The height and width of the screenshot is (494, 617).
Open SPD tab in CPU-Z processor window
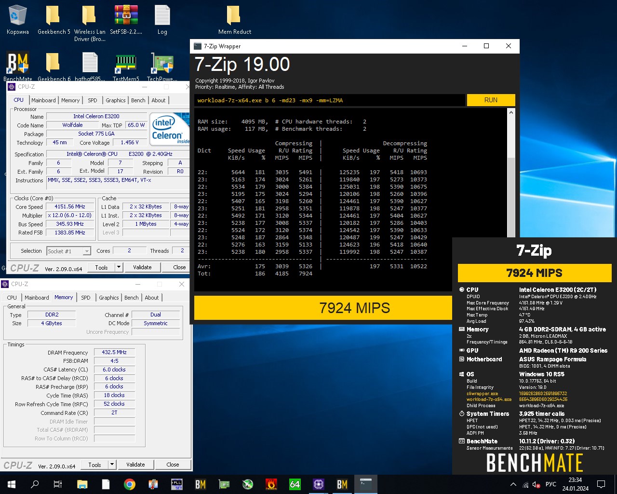[93, 100]
